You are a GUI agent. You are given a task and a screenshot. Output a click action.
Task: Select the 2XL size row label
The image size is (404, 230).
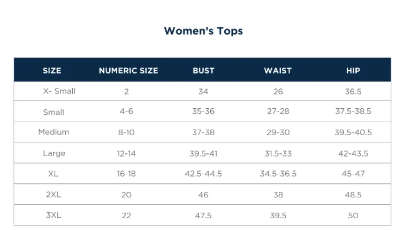54,195
